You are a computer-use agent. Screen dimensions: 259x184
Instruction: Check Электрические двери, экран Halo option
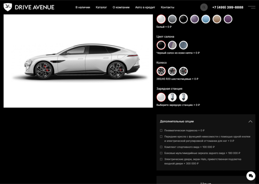161,159
